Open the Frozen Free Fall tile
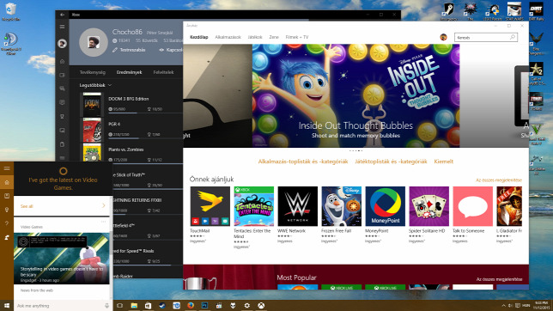 point(341,215)
